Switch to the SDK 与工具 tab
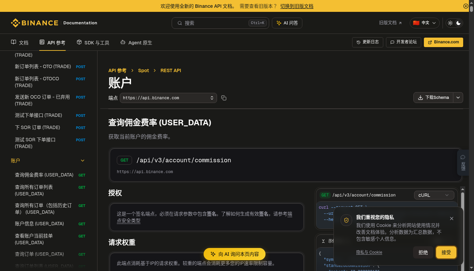Screen dimensions: 474x271 coord(93,43)
